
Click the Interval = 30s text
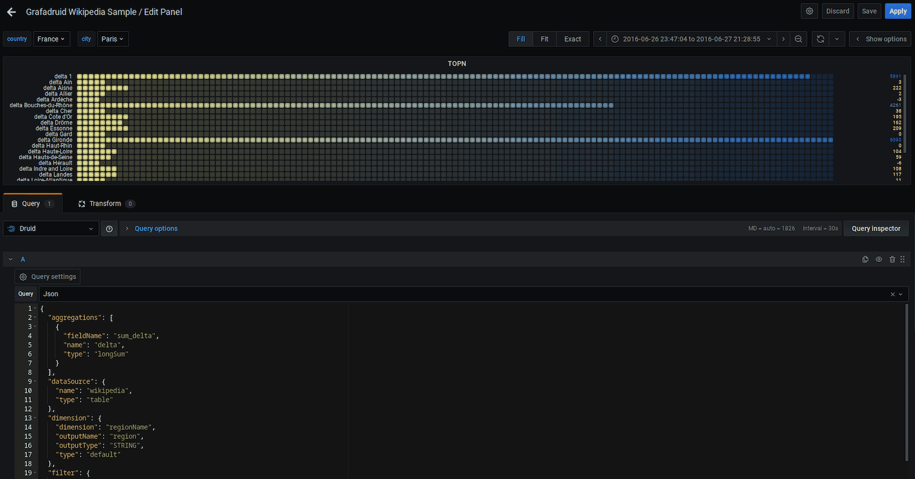coord(820,228)
